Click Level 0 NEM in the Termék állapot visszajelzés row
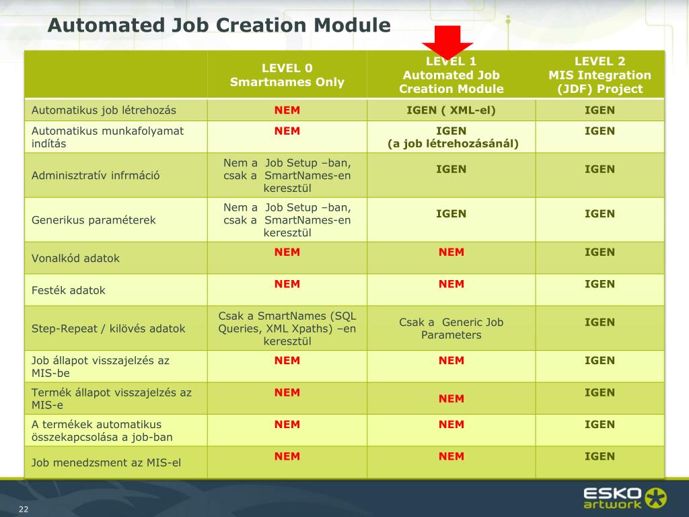The image size is (689, 517). tap(287, 392)
